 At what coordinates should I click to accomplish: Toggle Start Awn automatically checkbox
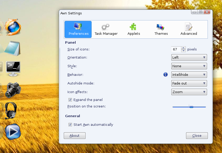click(x=70, y=125)
